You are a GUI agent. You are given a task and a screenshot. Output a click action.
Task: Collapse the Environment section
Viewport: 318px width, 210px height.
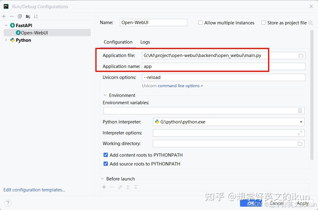105,95
